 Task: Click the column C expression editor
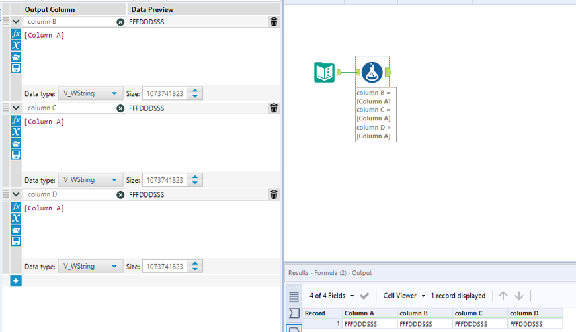point(151,144)
